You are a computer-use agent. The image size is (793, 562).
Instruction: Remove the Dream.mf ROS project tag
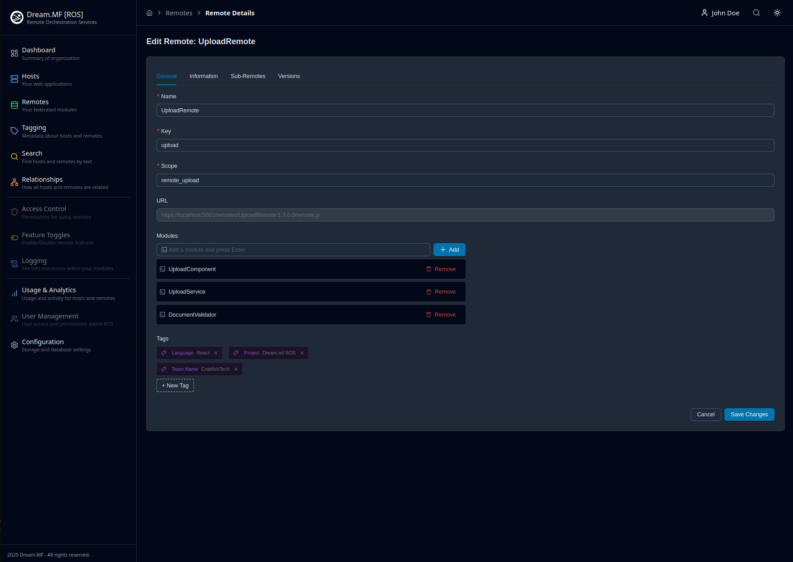[302, 353]
